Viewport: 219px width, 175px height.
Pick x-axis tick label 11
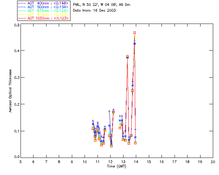(98, 162)
